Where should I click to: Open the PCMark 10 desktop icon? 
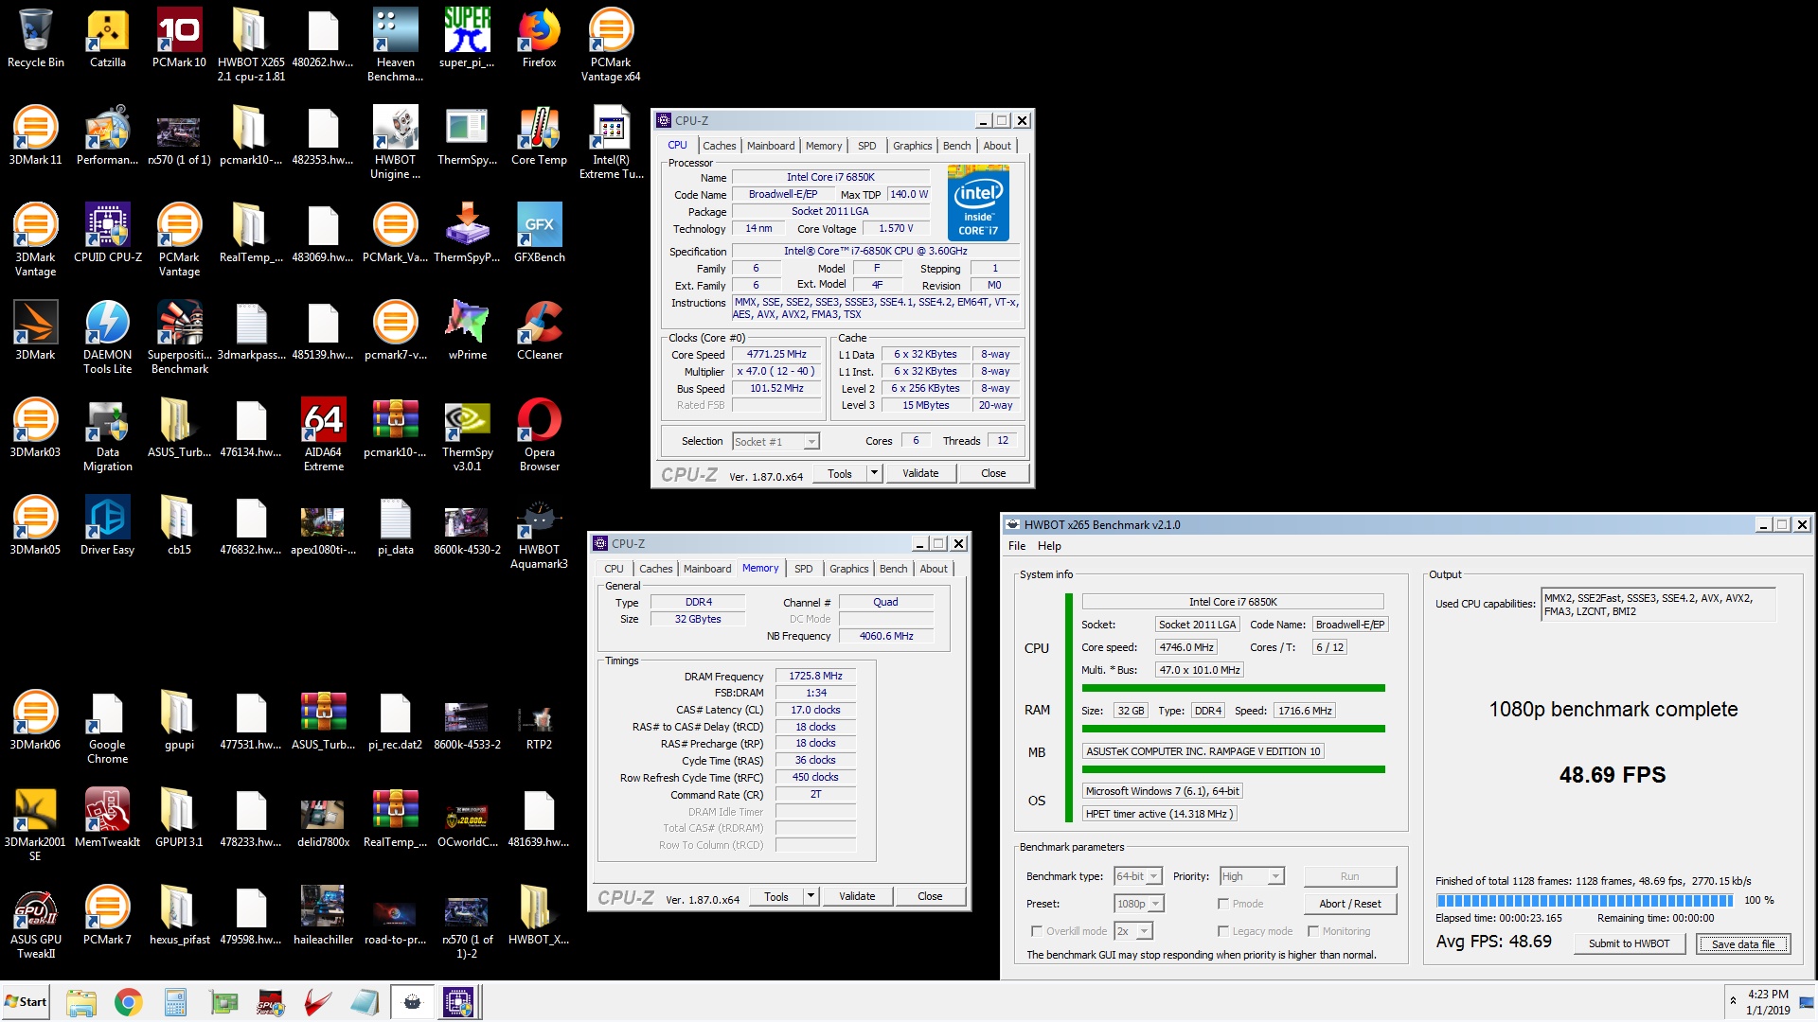click(179, 38)
